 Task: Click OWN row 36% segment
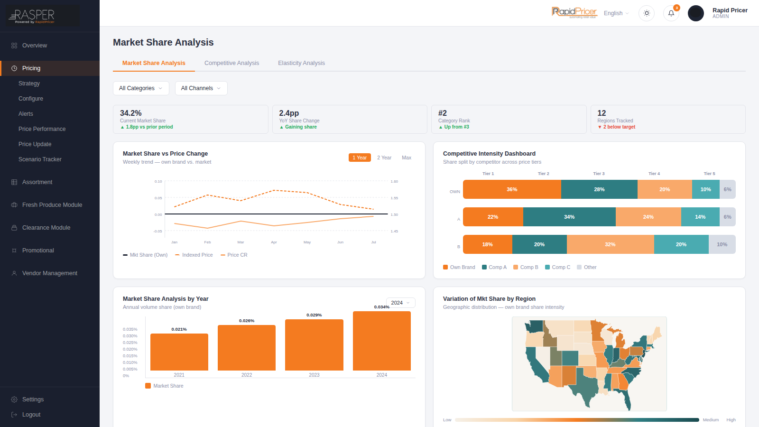point(512,189)
